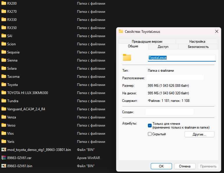Click the folder name 'TOYOTA HI LUX 30KM6300'
The width and height of the screenshot is (224, 173).
(28, 93)
